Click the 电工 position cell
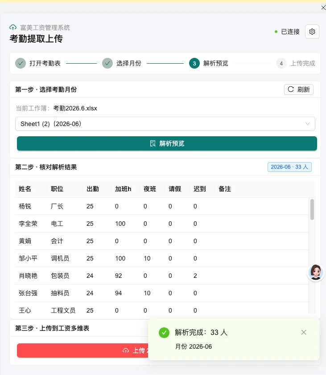326x375 pixels. point(57,224)
